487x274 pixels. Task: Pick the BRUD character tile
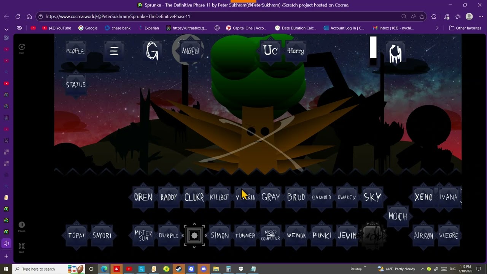tap(296, 197)
